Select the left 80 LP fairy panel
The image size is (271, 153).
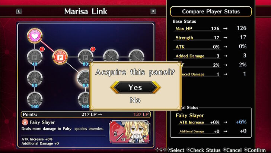(x=35, y=78)
